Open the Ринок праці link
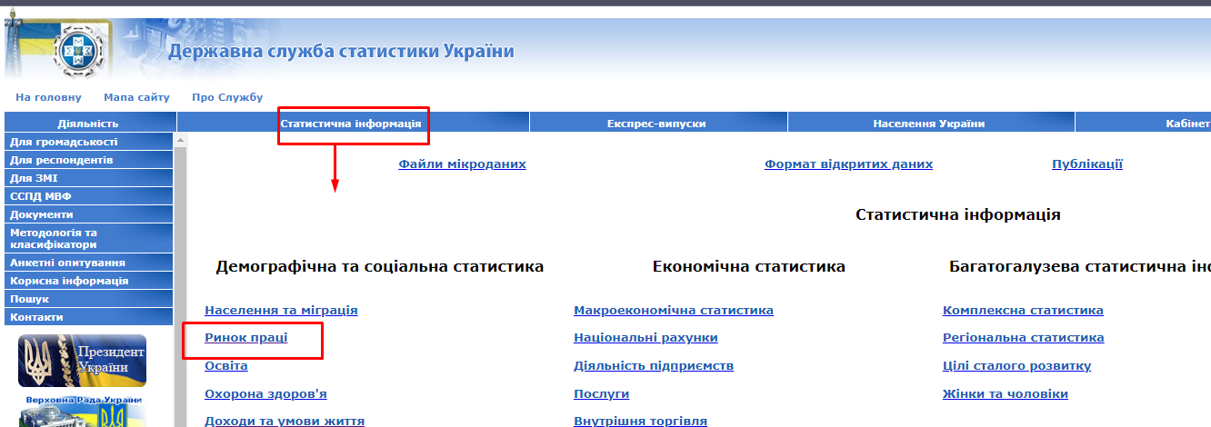The image size is (1211, 427). tap(245, 338)
